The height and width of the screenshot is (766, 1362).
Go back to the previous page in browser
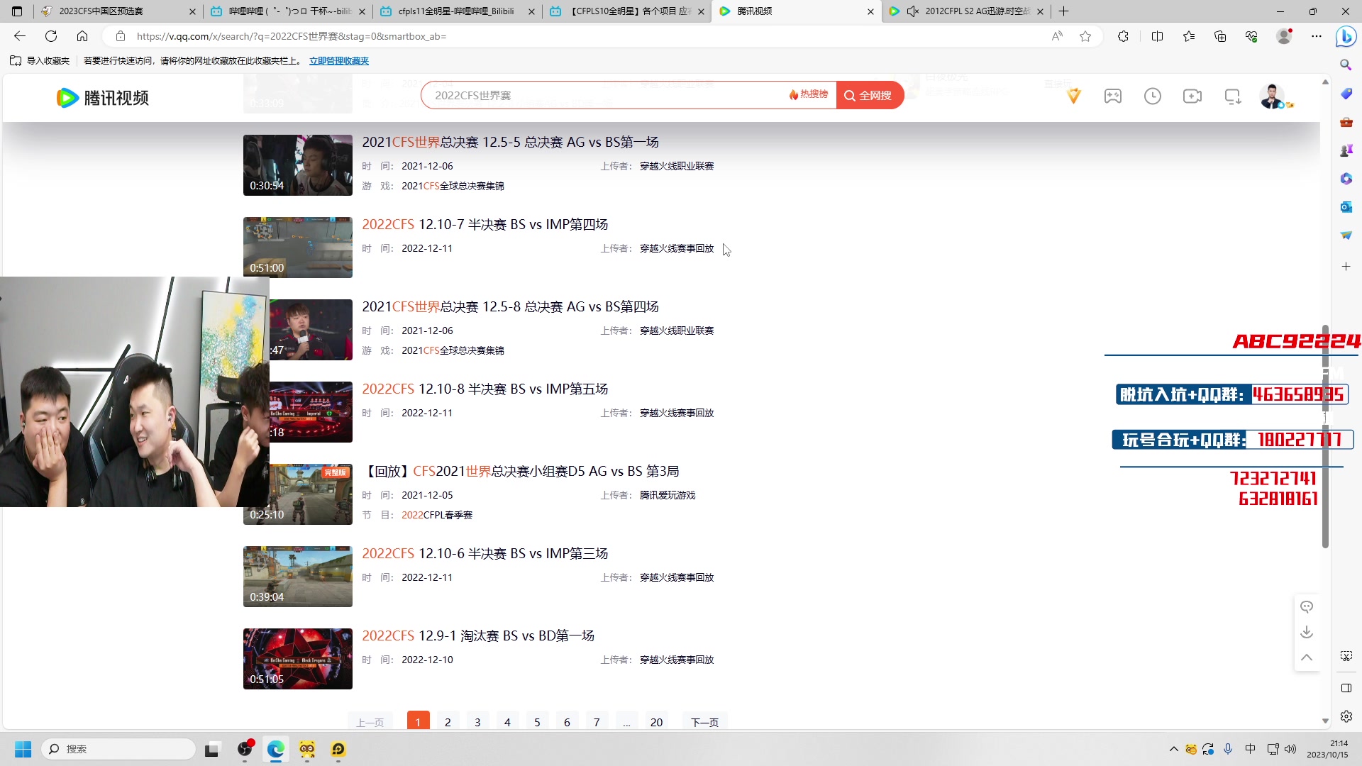click(x=20, y=36)
